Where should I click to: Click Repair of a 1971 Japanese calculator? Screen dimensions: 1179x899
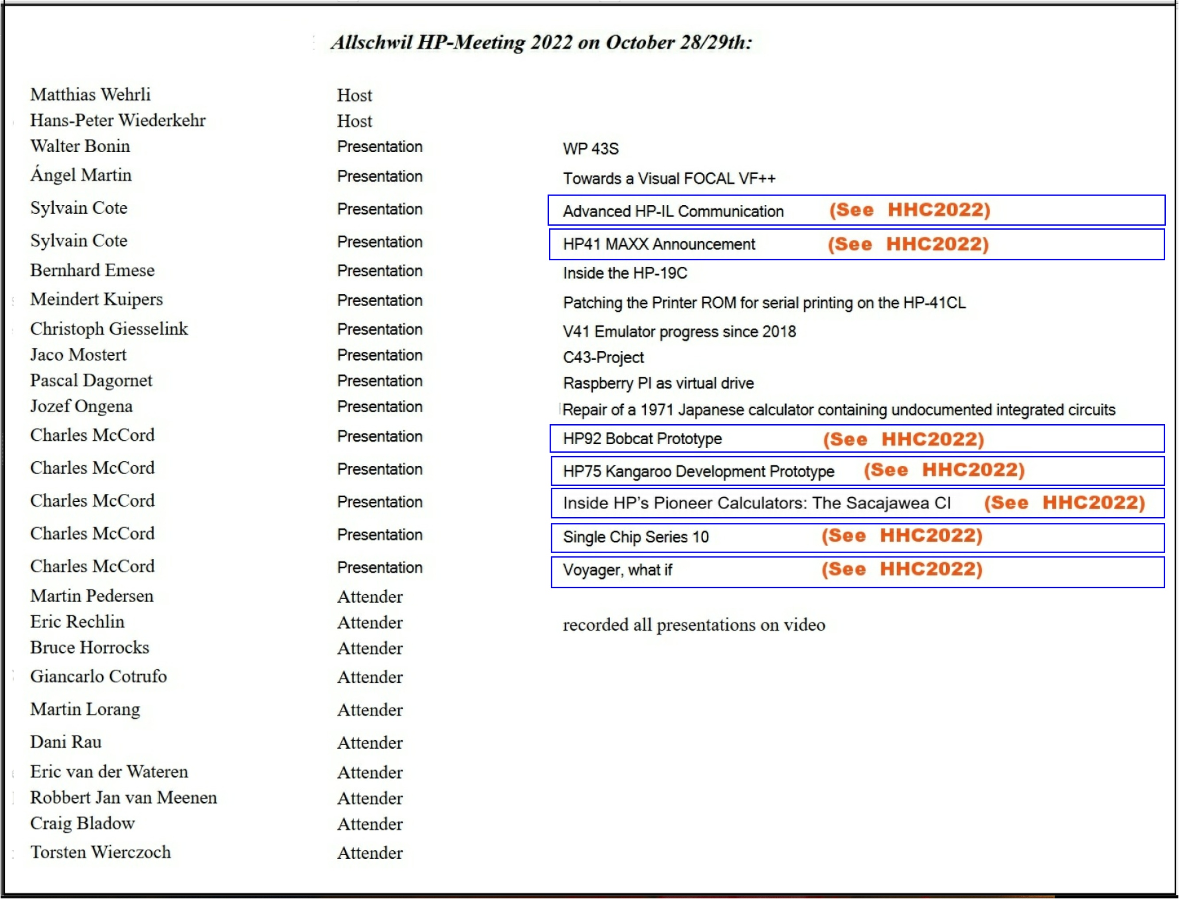click(838, 410)
